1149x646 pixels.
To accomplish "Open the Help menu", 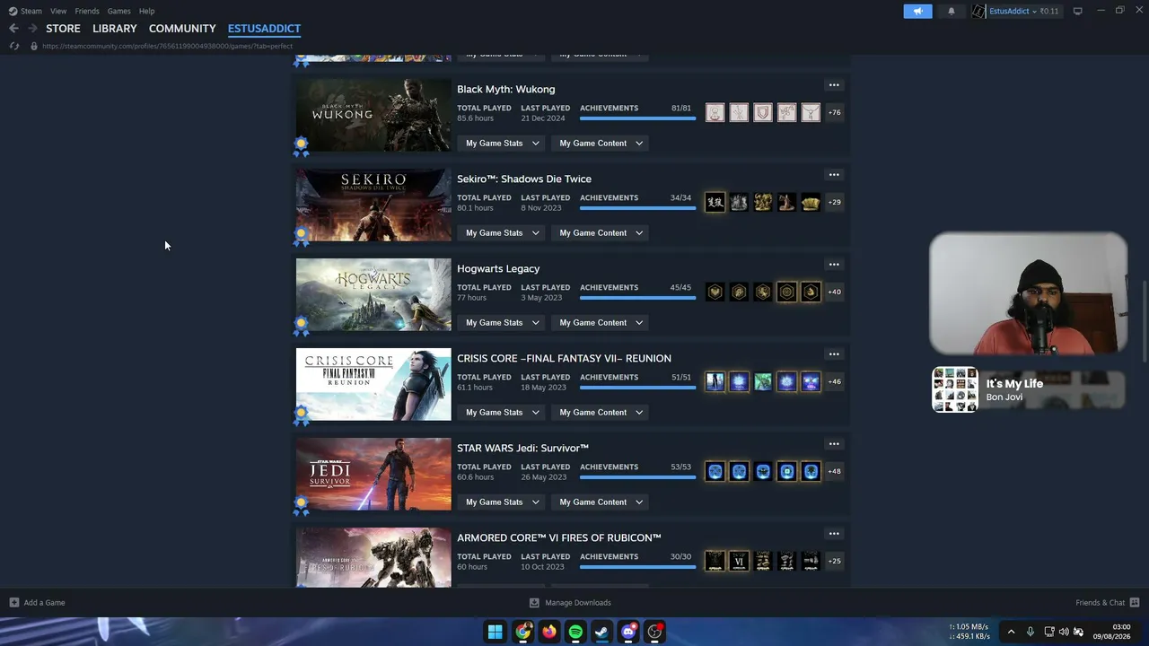I will [x=146, y=11].
